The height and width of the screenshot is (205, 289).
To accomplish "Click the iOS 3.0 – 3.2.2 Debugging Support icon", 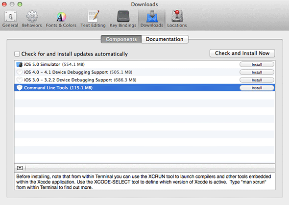I will 20,80.
